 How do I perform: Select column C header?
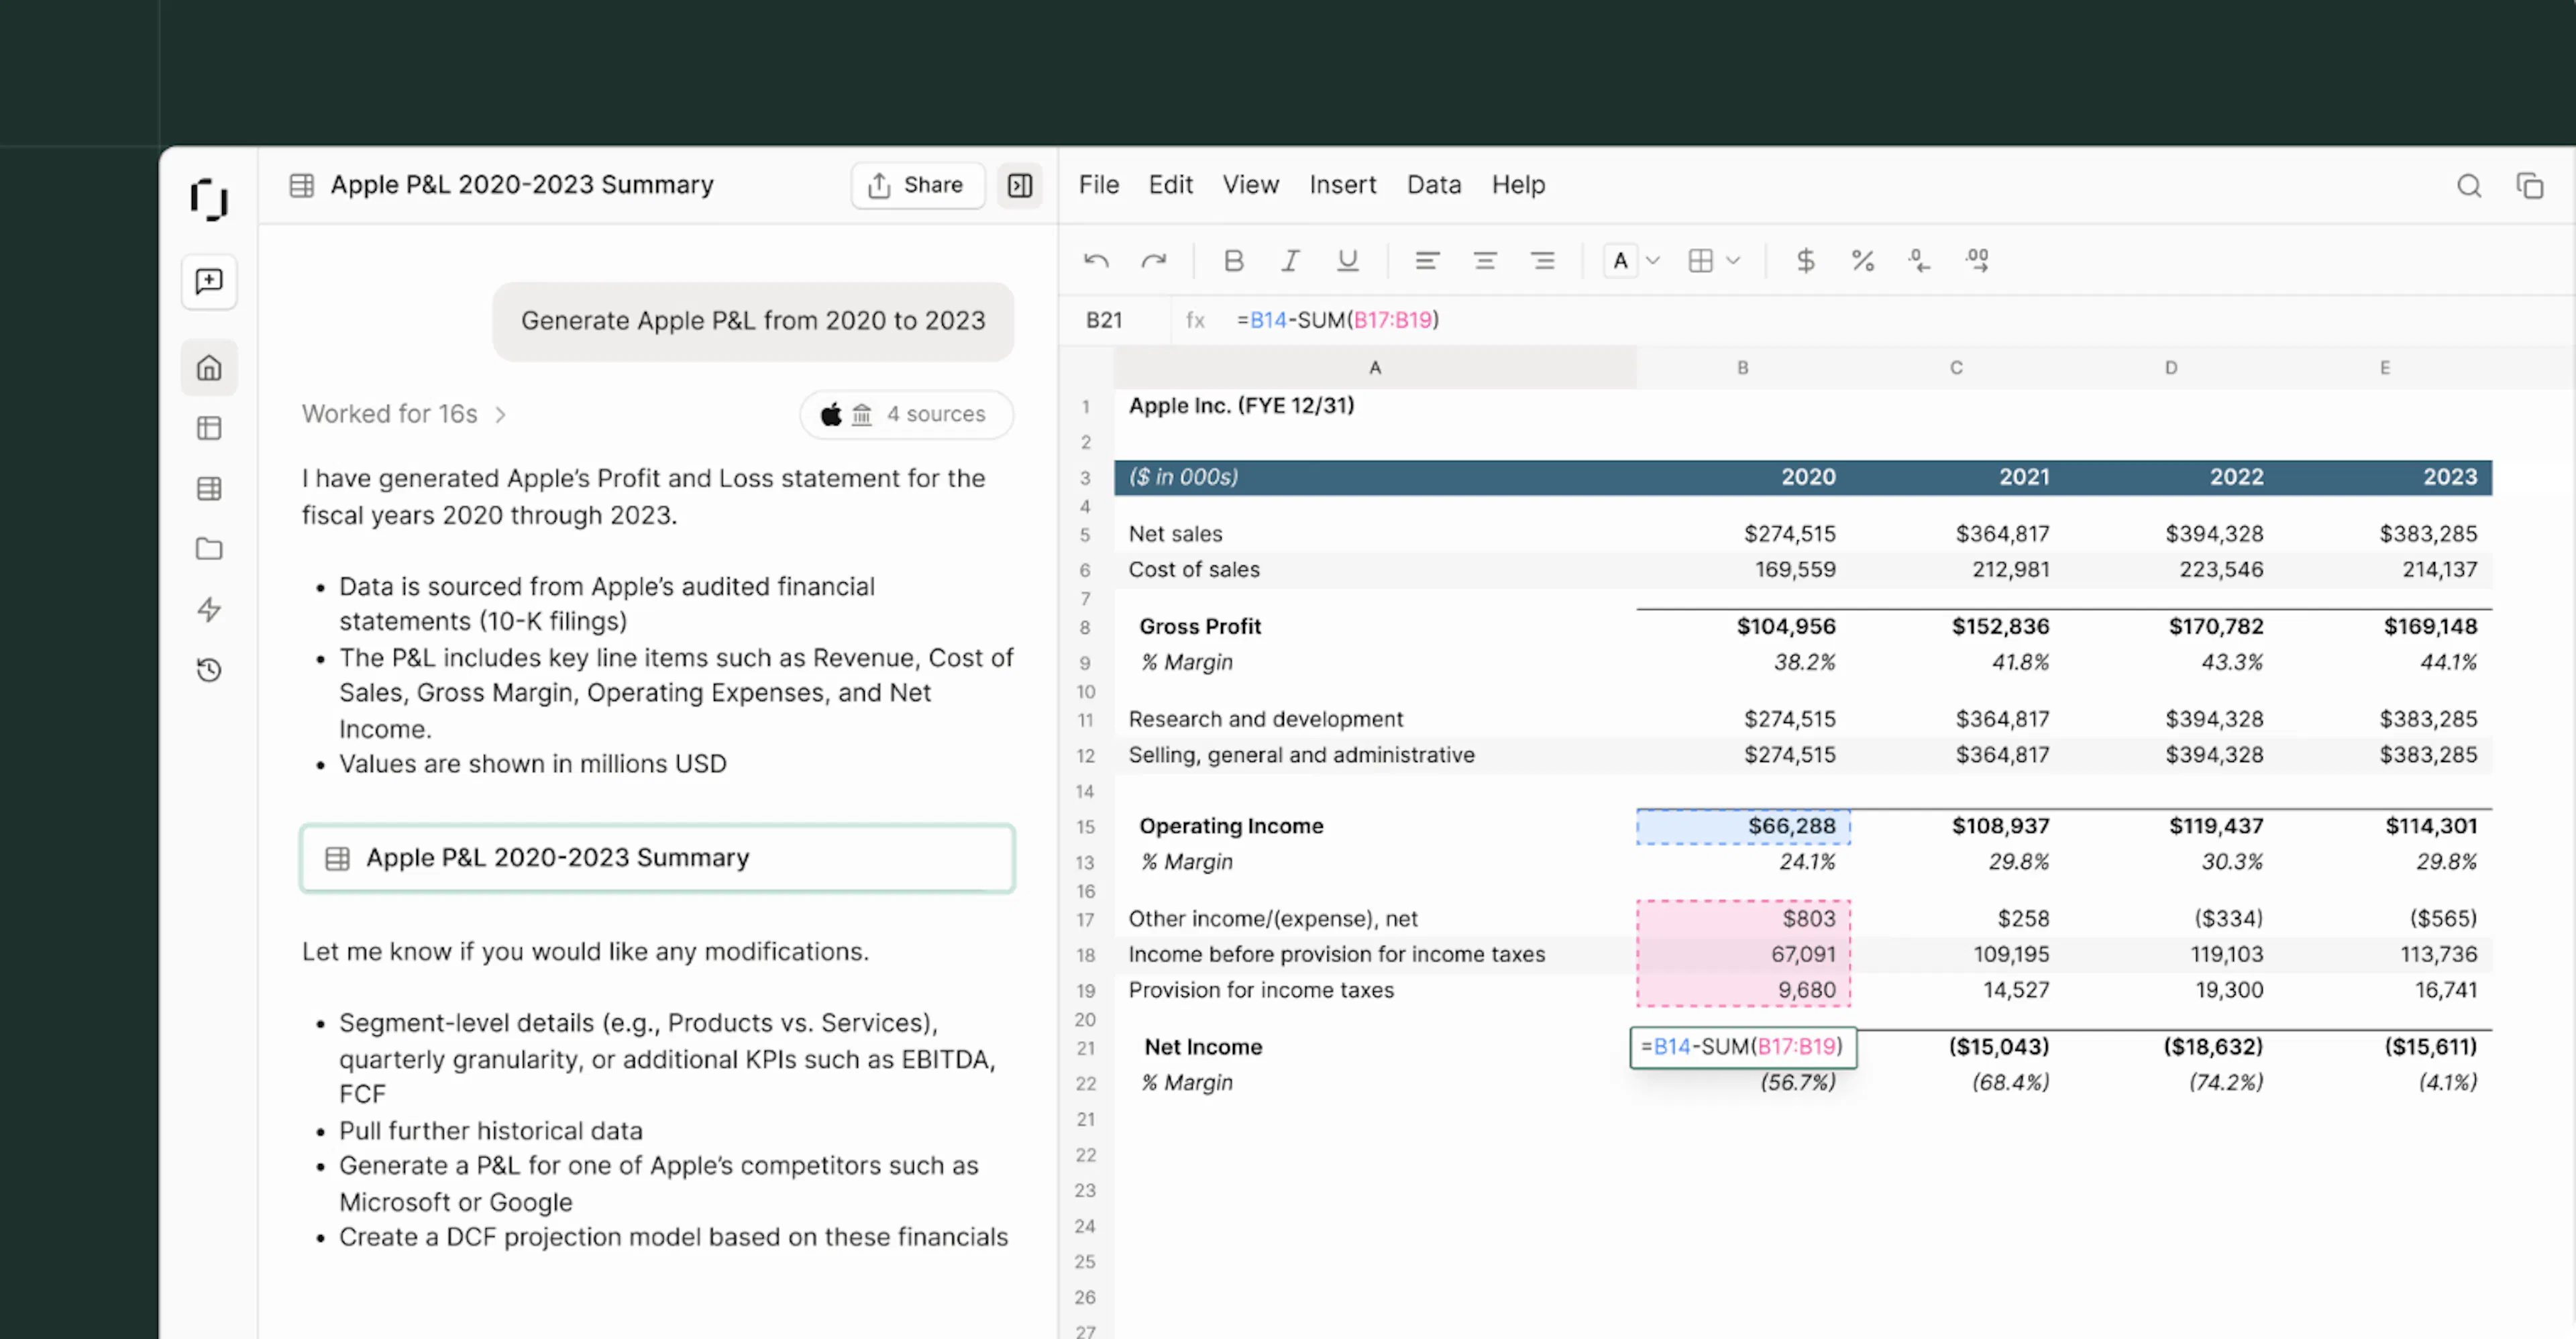1956,368
